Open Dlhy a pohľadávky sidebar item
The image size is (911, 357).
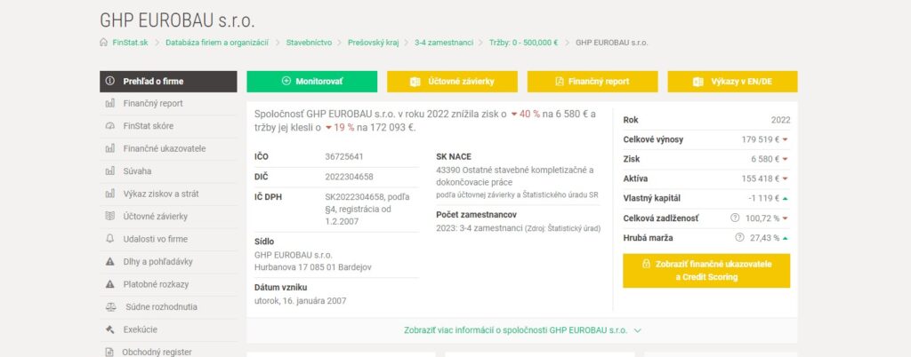click(168, 262)
